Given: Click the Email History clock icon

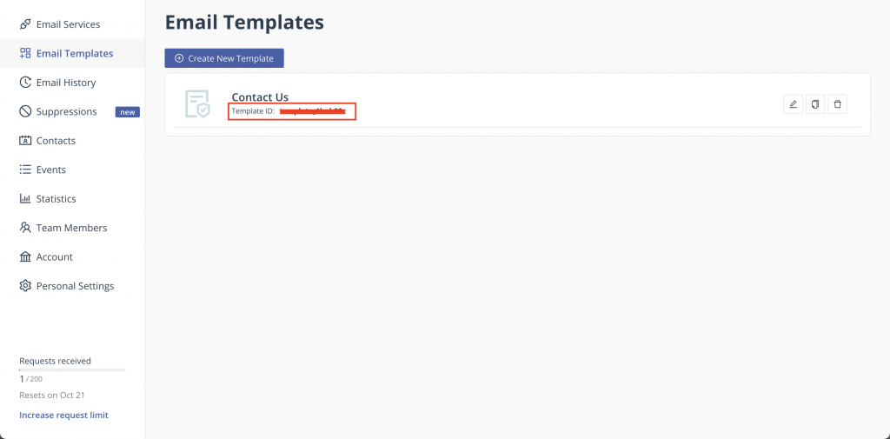Looking at the screenshot, I should click(25, 83).
